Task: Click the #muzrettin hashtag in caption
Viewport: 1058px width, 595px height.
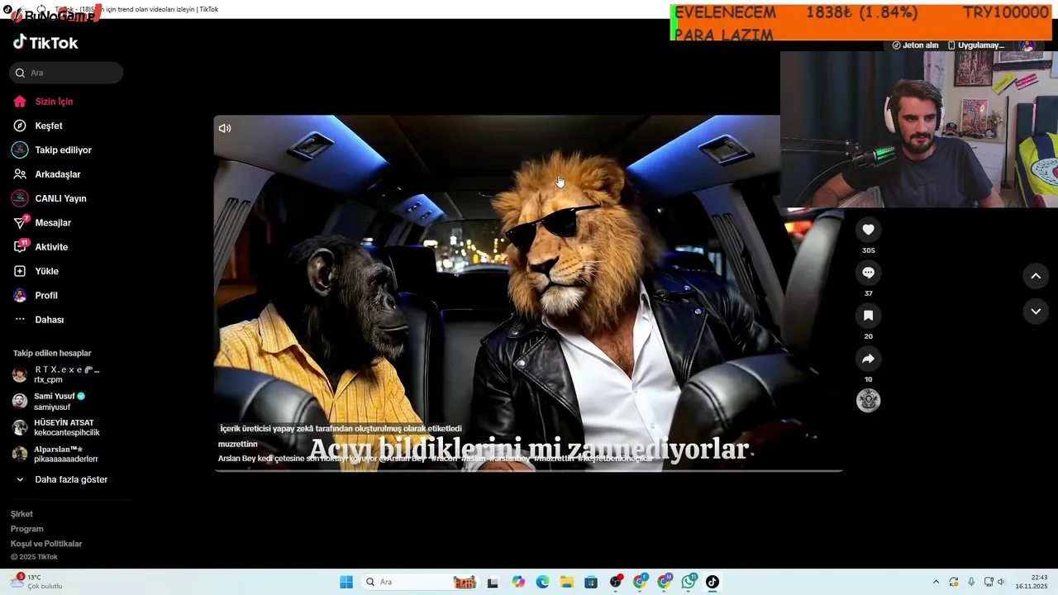Action: 554,459
